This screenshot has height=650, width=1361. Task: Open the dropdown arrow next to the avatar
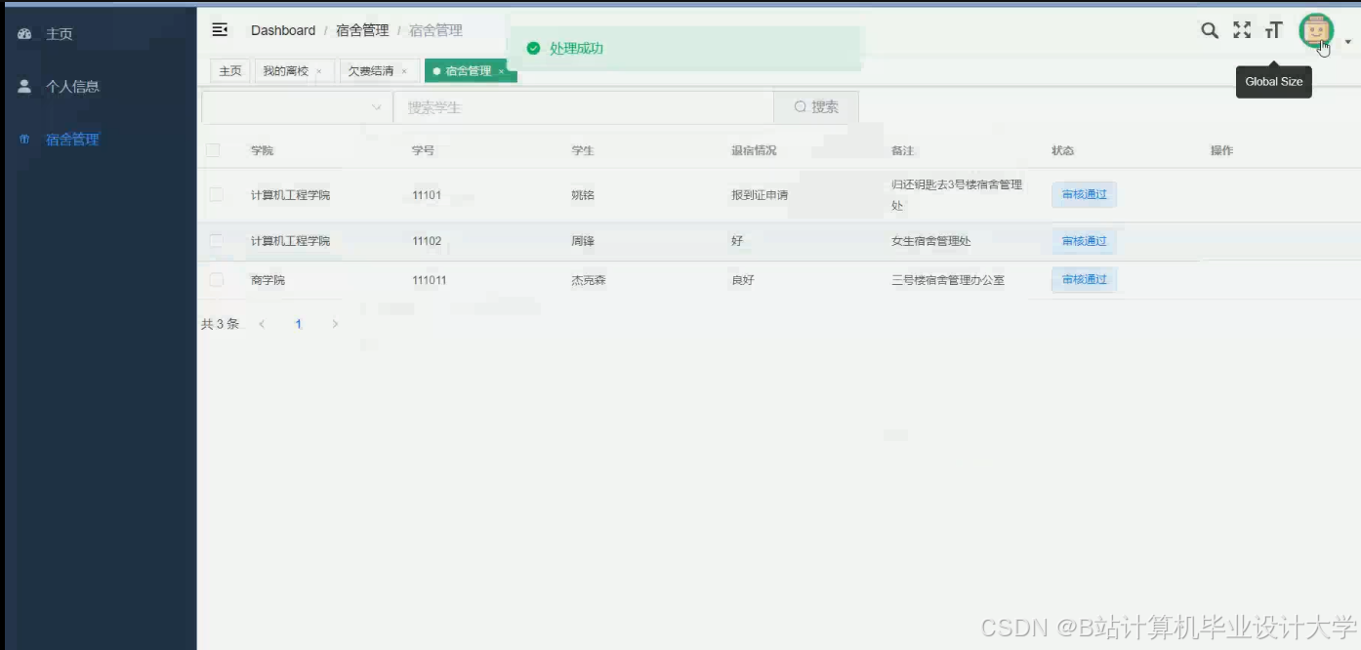[x=1346, y=41]
